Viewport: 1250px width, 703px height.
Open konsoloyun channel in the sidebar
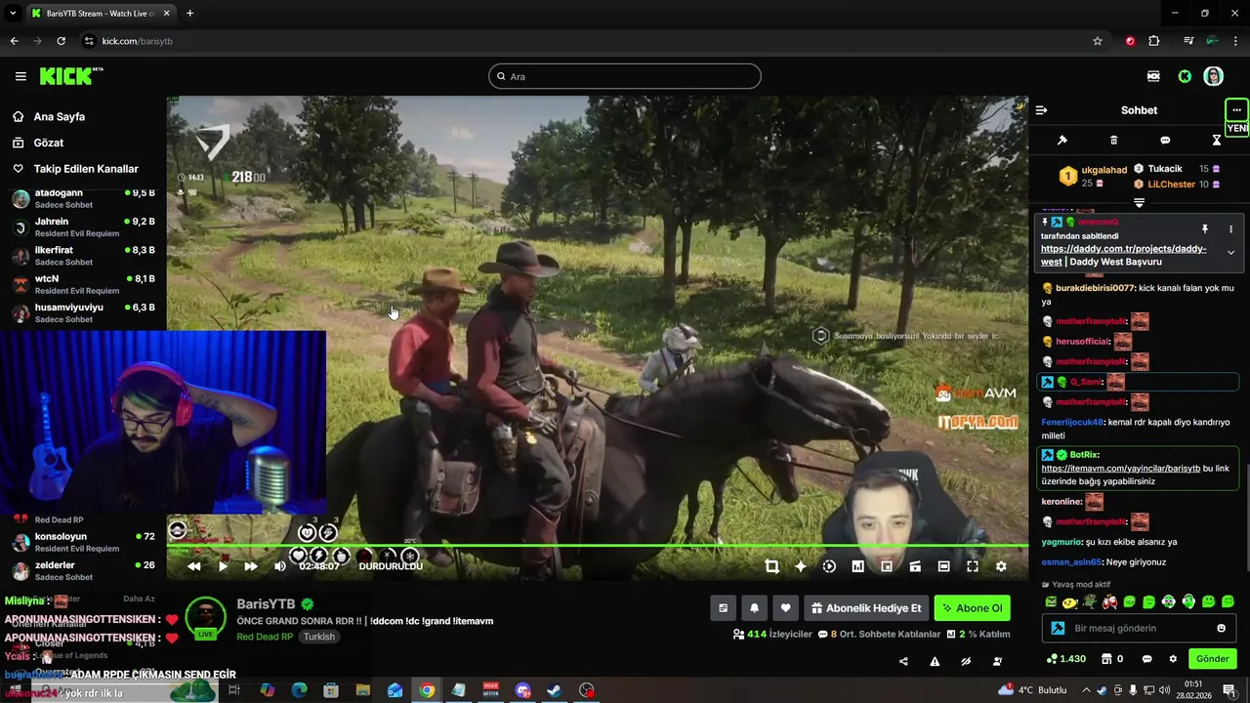click(x=83, y=542)
